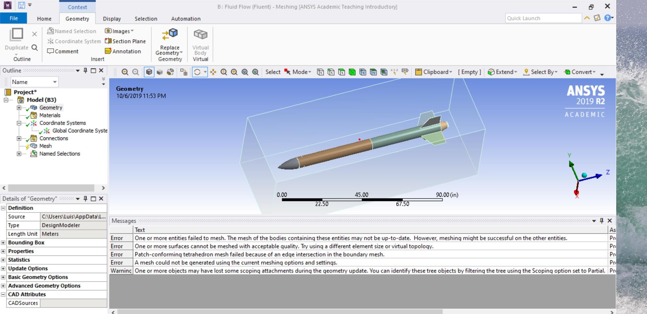Add a Comment from the Insert group

[x=63, y=51]
